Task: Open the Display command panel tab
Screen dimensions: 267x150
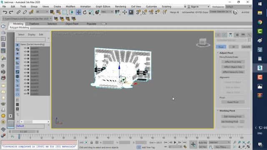Action: click(x=243, y=35)
